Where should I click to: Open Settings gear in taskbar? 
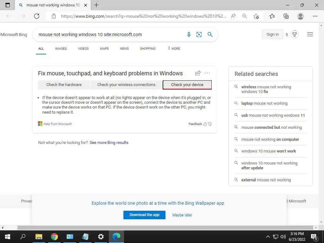click(101, 237)
